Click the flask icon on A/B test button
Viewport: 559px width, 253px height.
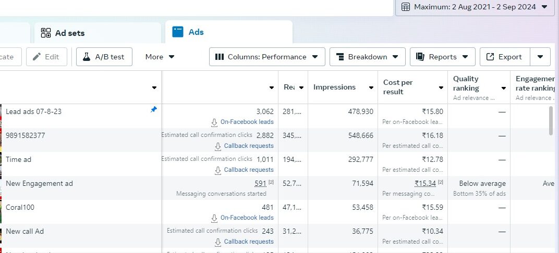[87, 57]
